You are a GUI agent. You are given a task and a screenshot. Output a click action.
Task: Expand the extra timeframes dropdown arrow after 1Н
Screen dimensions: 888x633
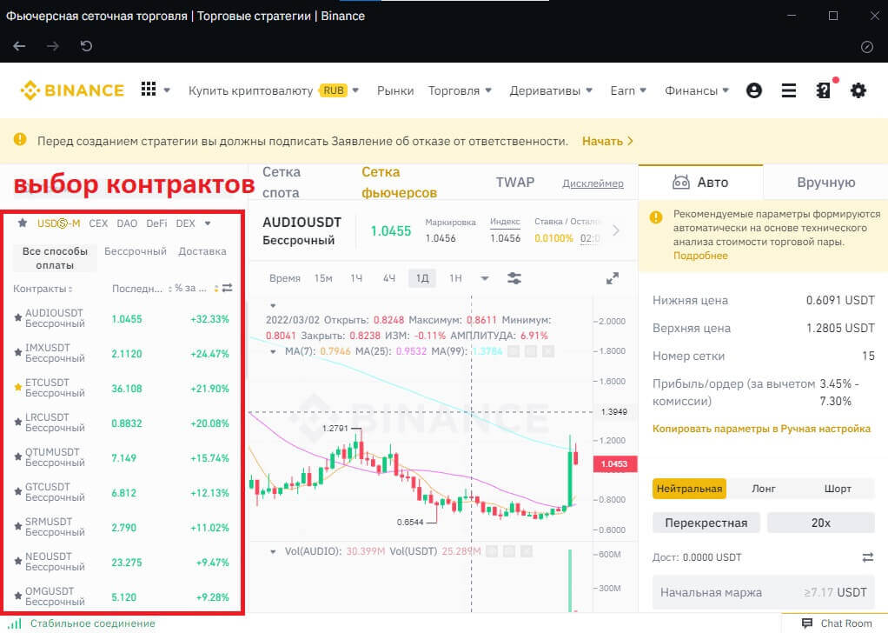pyautogui.click(x=485, y=278)
